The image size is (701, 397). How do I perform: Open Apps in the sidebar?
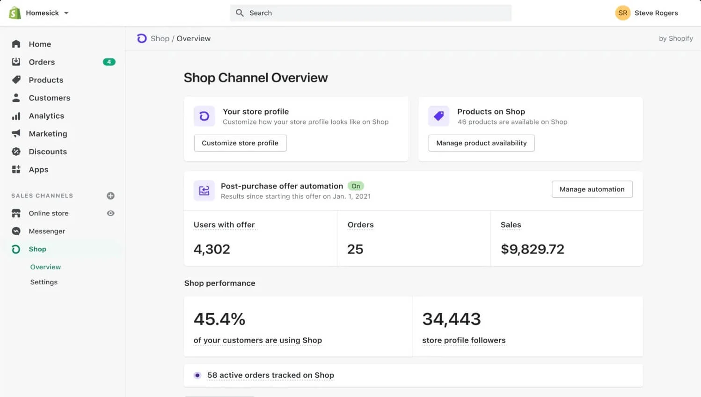tap(38, 170)
